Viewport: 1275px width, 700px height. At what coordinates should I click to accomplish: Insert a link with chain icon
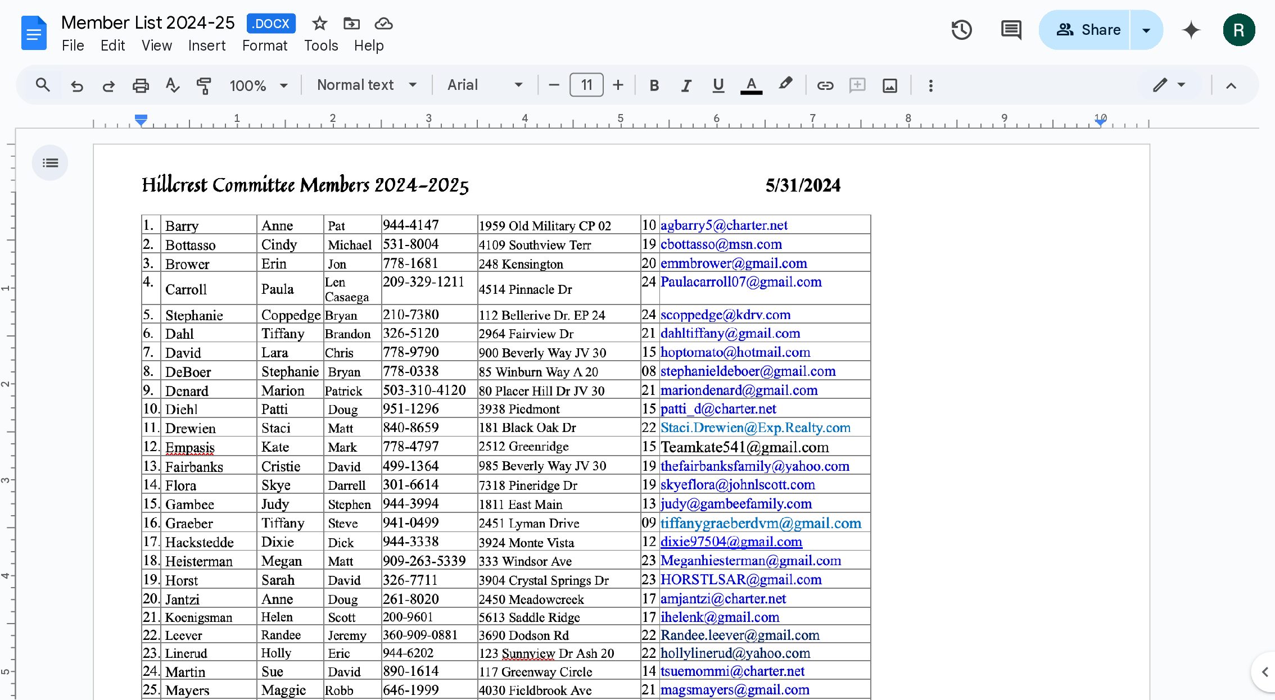pyautogui.click(x=825, y=85)
